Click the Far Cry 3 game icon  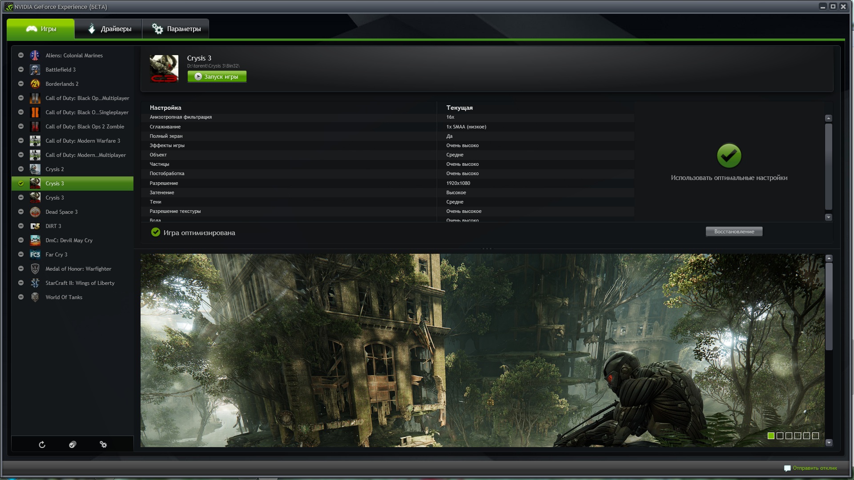coord(35,255)
